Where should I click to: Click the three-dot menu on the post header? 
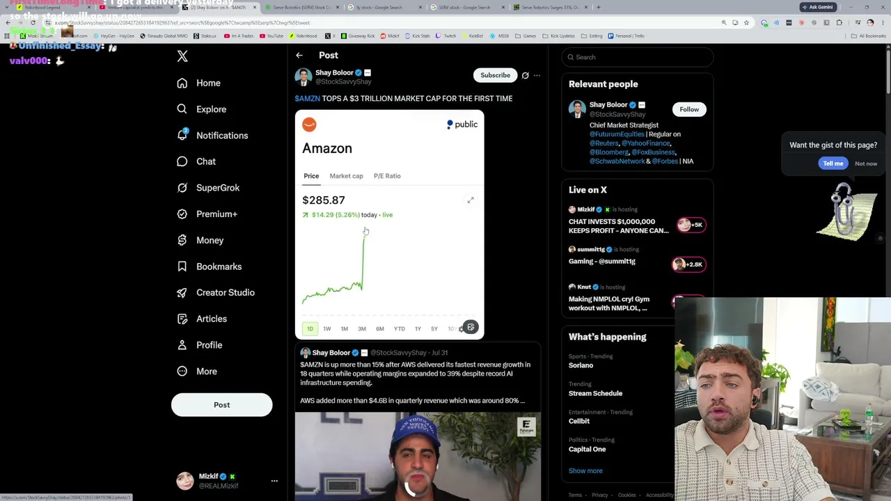537,75
